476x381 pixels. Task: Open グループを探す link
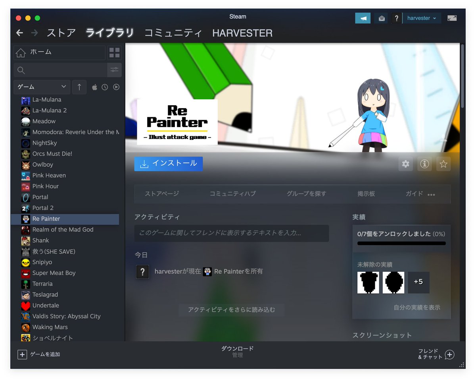point(307,194)
